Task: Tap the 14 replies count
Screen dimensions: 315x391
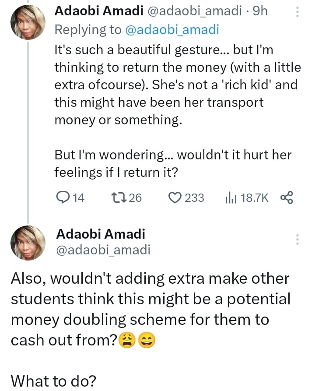Action: [78, 198]
